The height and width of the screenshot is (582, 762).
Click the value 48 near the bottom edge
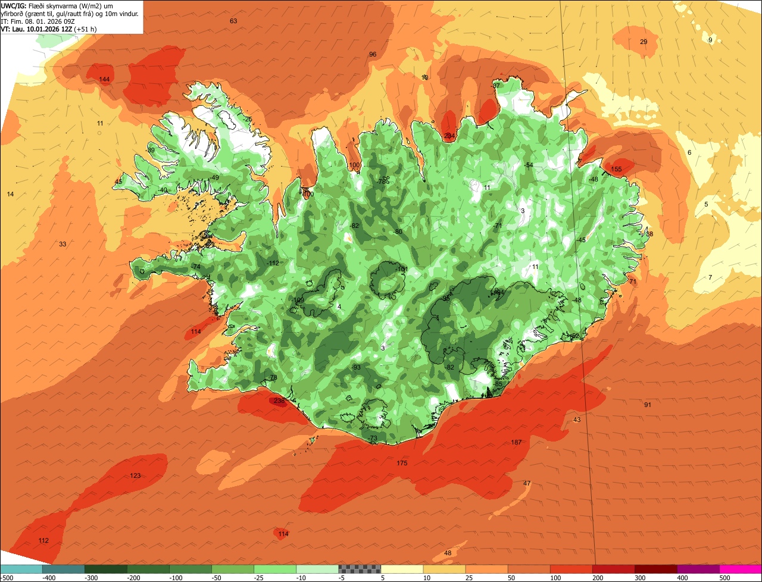pos(448,553)
